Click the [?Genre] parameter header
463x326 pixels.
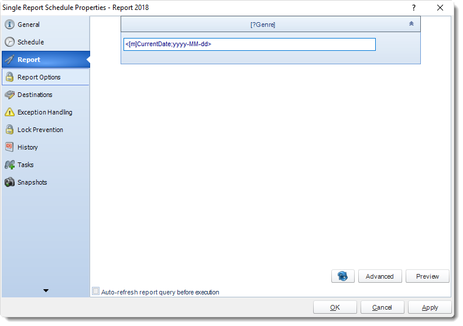270,24
